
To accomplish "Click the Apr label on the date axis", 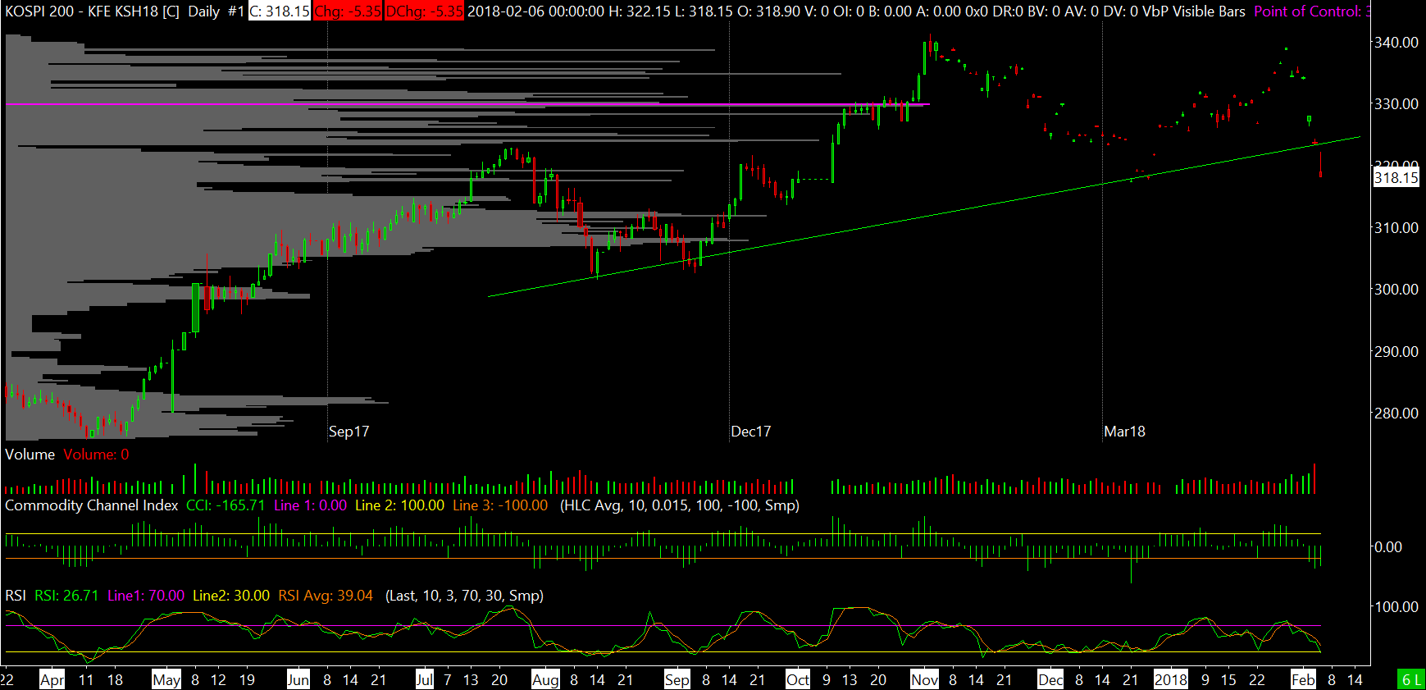I will [52, 680].
